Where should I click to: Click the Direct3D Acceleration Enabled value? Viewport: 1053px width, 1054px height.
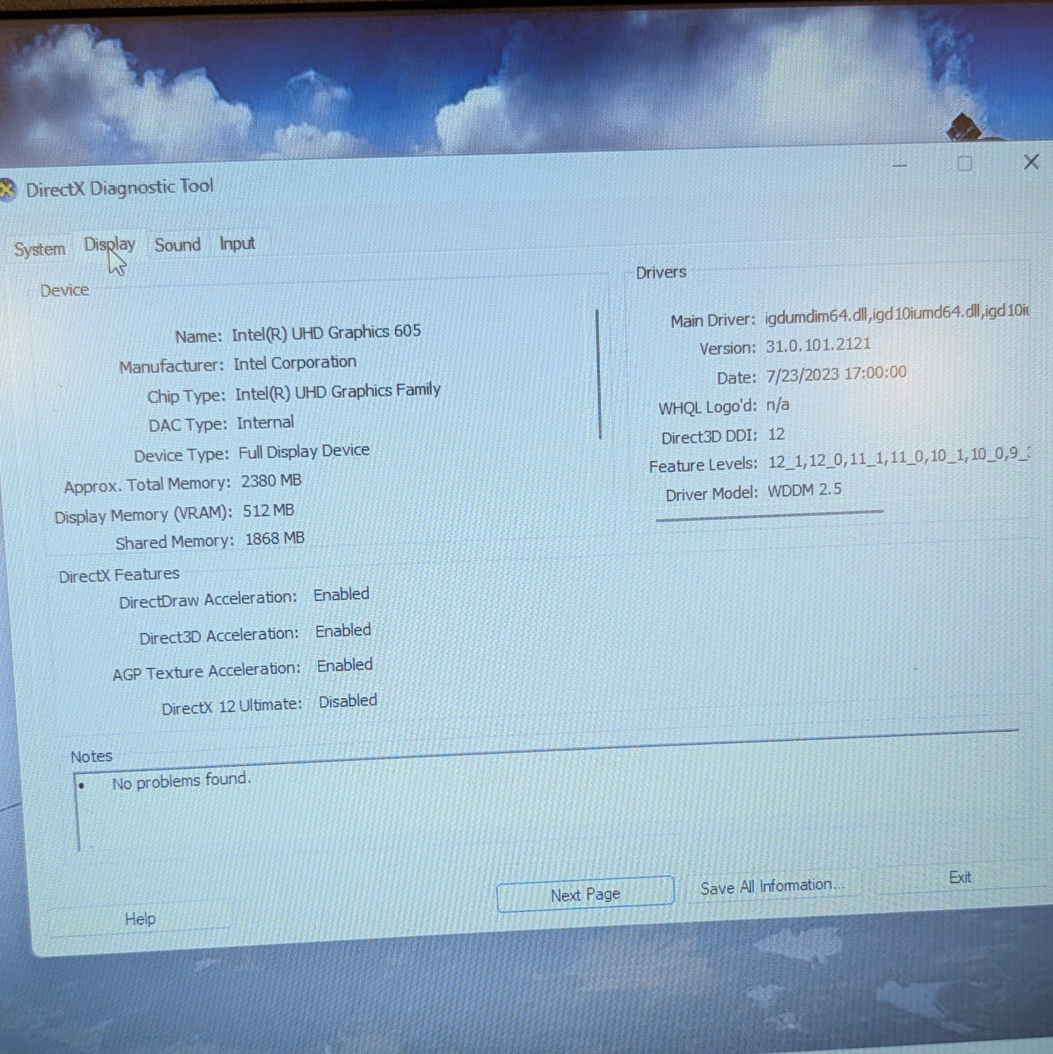(x=343, y=631)
